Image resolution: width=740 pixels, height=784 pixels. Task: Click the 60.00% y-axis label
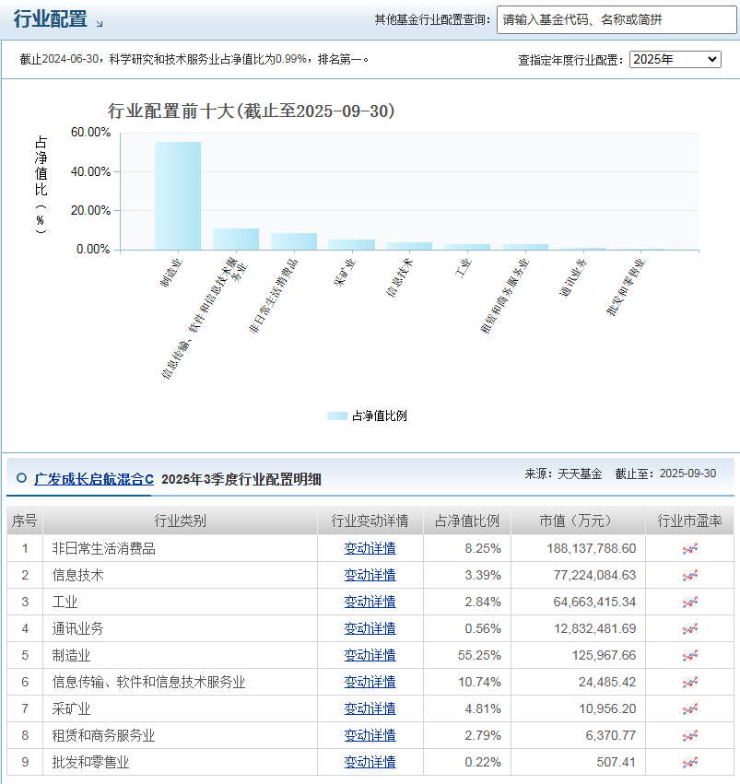pyautogui.click(x=90, y=133)
